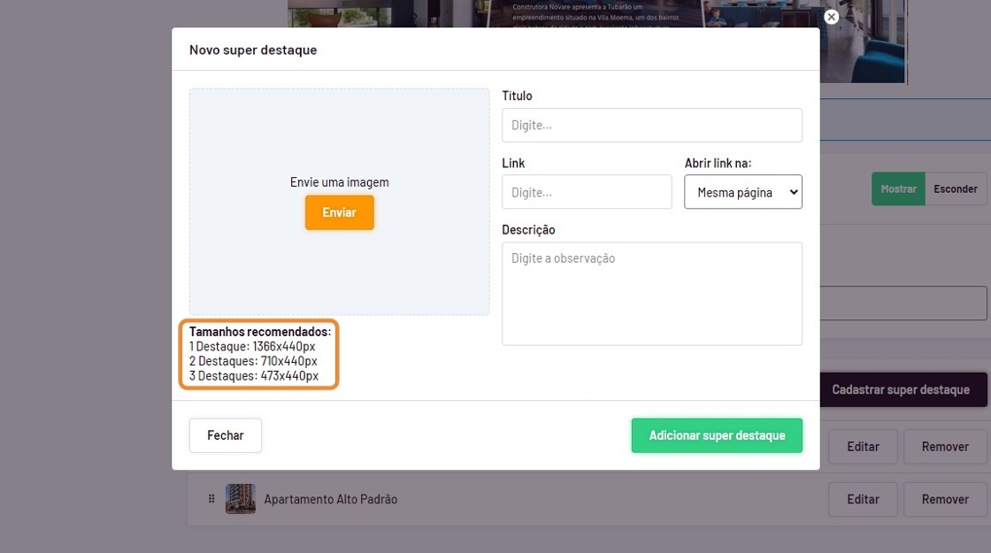Click drag handle beside Apartamento Alto Padrão
991x553 pixels.
211,499
